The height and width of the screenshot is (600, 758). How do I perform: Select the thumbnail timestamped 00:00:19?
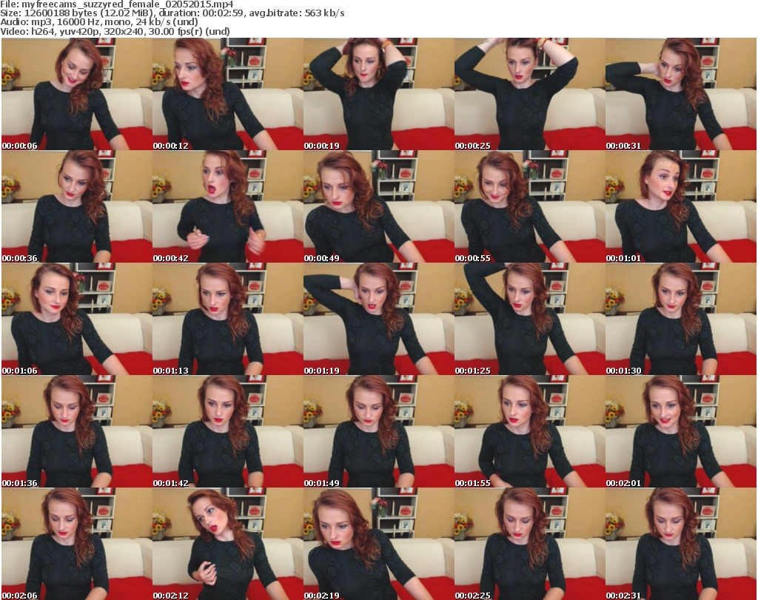[378, 94]
